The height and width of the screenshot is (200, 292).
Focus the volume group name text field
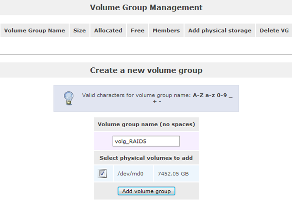pyautogui.click(x=146, y=141)
